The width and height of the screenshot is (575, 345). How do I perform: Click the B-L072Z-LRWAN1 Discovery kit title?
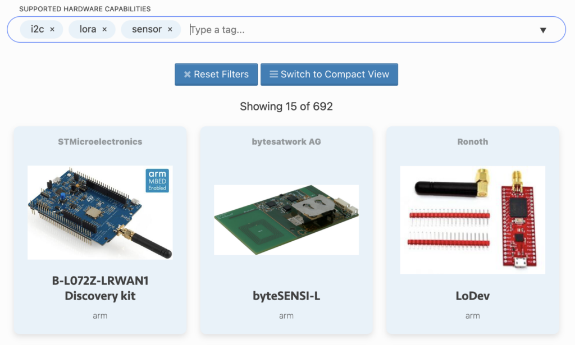tap(100, 288)
